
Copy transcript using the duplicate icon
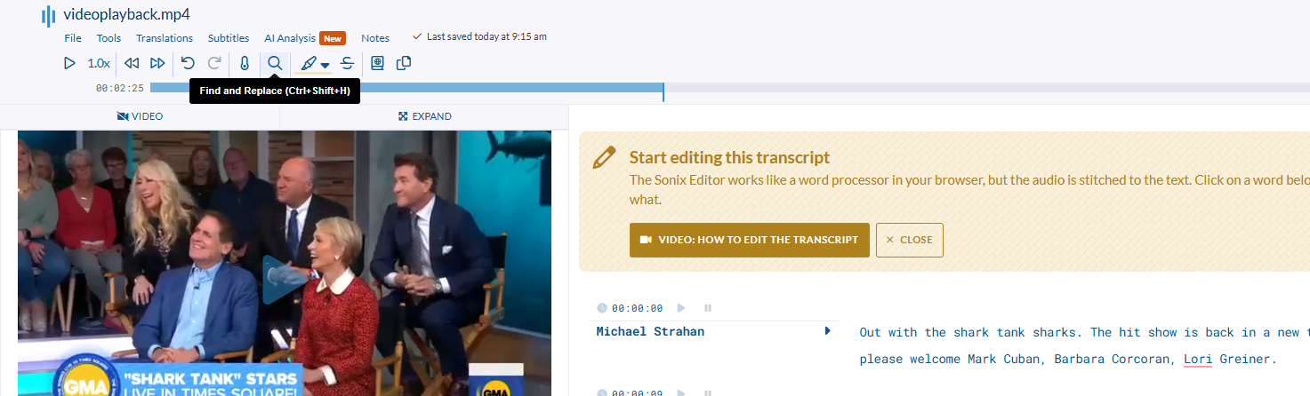click(x=404, y=63)
